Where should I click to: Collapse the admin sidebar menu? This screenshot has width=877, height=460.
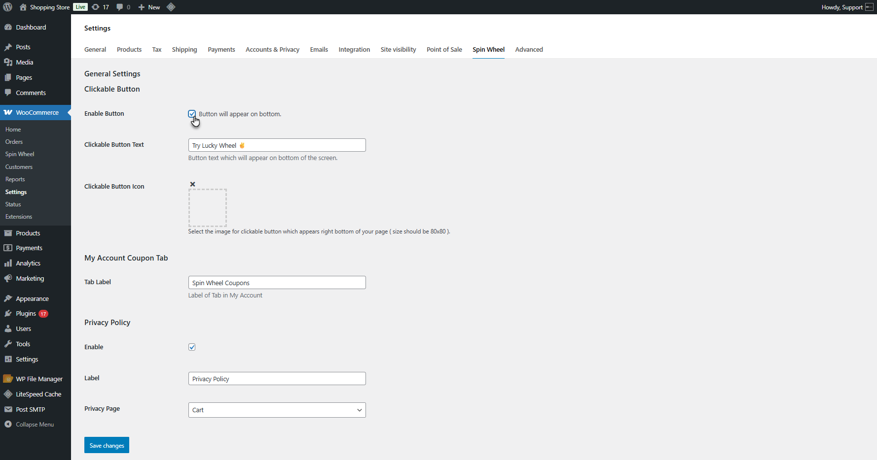pos(35,425)
